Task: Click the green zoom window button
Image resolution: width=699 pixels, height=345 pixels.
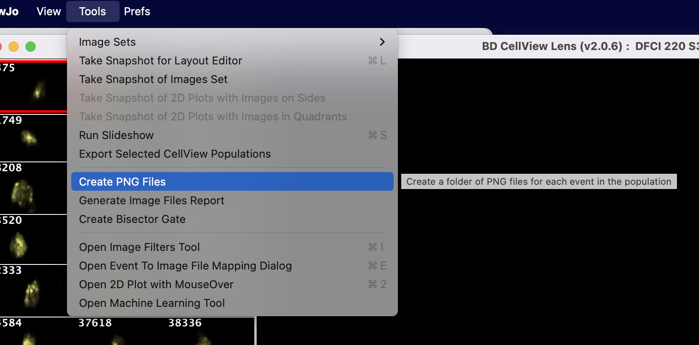Action: tap(31, 47)
